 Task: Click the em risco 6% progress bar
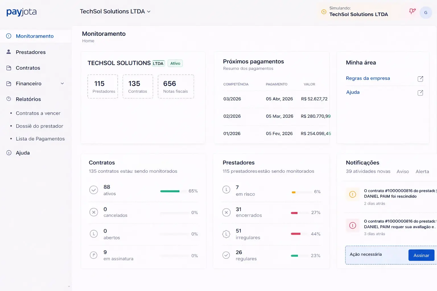pos(302,192)
